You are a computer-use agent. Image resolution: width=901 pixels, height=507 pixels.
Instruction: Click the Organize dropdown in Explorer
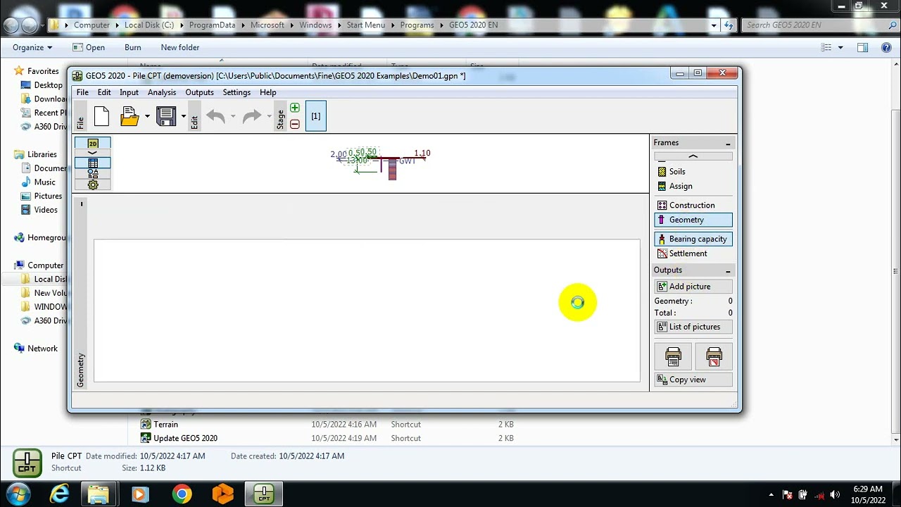pyautogui.click(x=32, y=47)
